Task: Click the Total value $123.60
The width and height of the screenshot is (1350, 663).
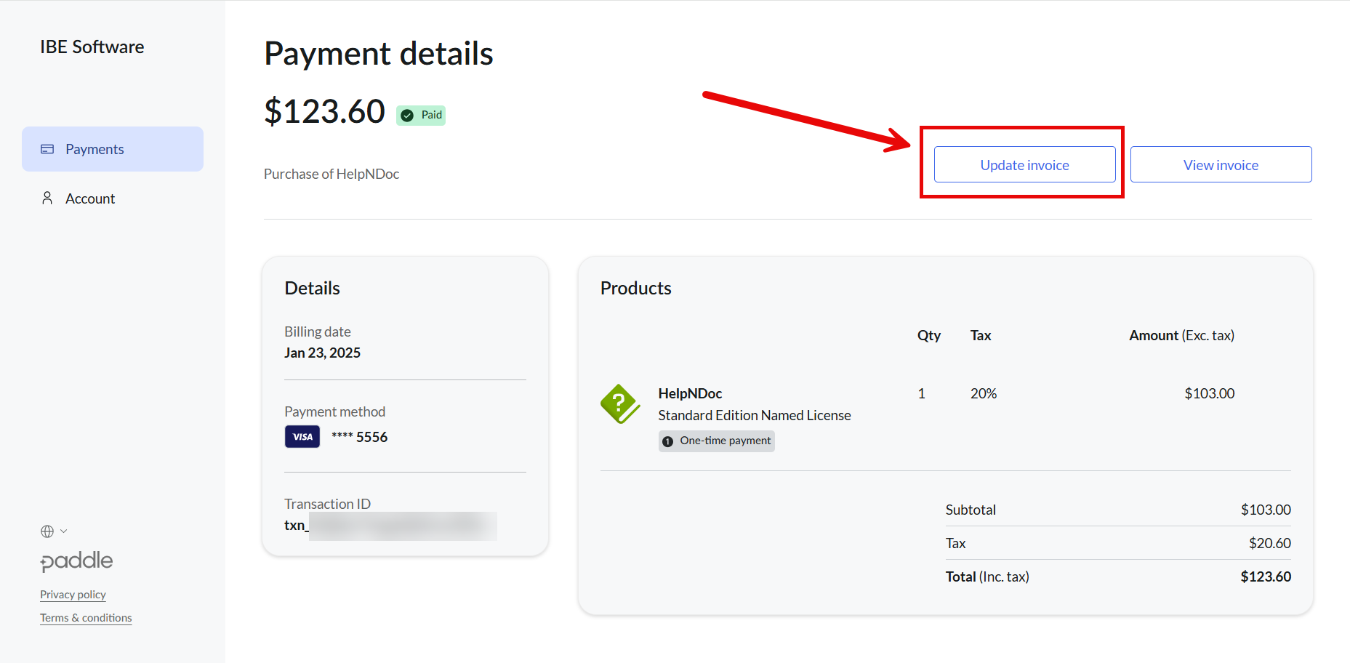Action: [x=1266, y=576]
